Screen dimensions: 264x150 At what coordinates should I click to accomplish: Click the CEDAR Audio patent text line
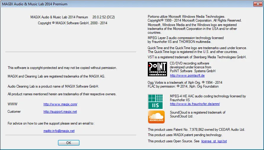196,130
